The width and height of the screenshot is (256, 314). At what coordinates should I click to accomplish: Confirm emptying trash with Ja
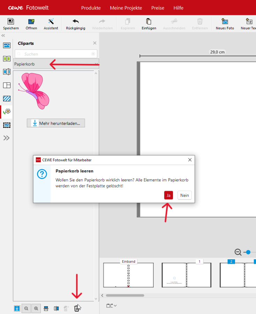click(168, 195)
